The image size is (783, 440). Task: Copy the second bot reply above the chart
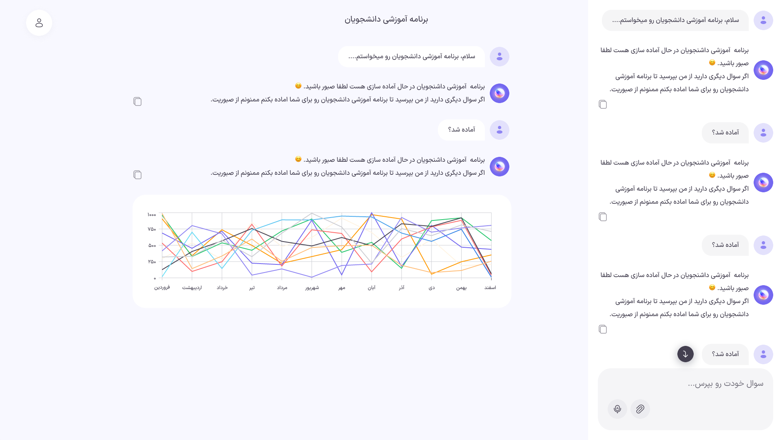point(137,175)
